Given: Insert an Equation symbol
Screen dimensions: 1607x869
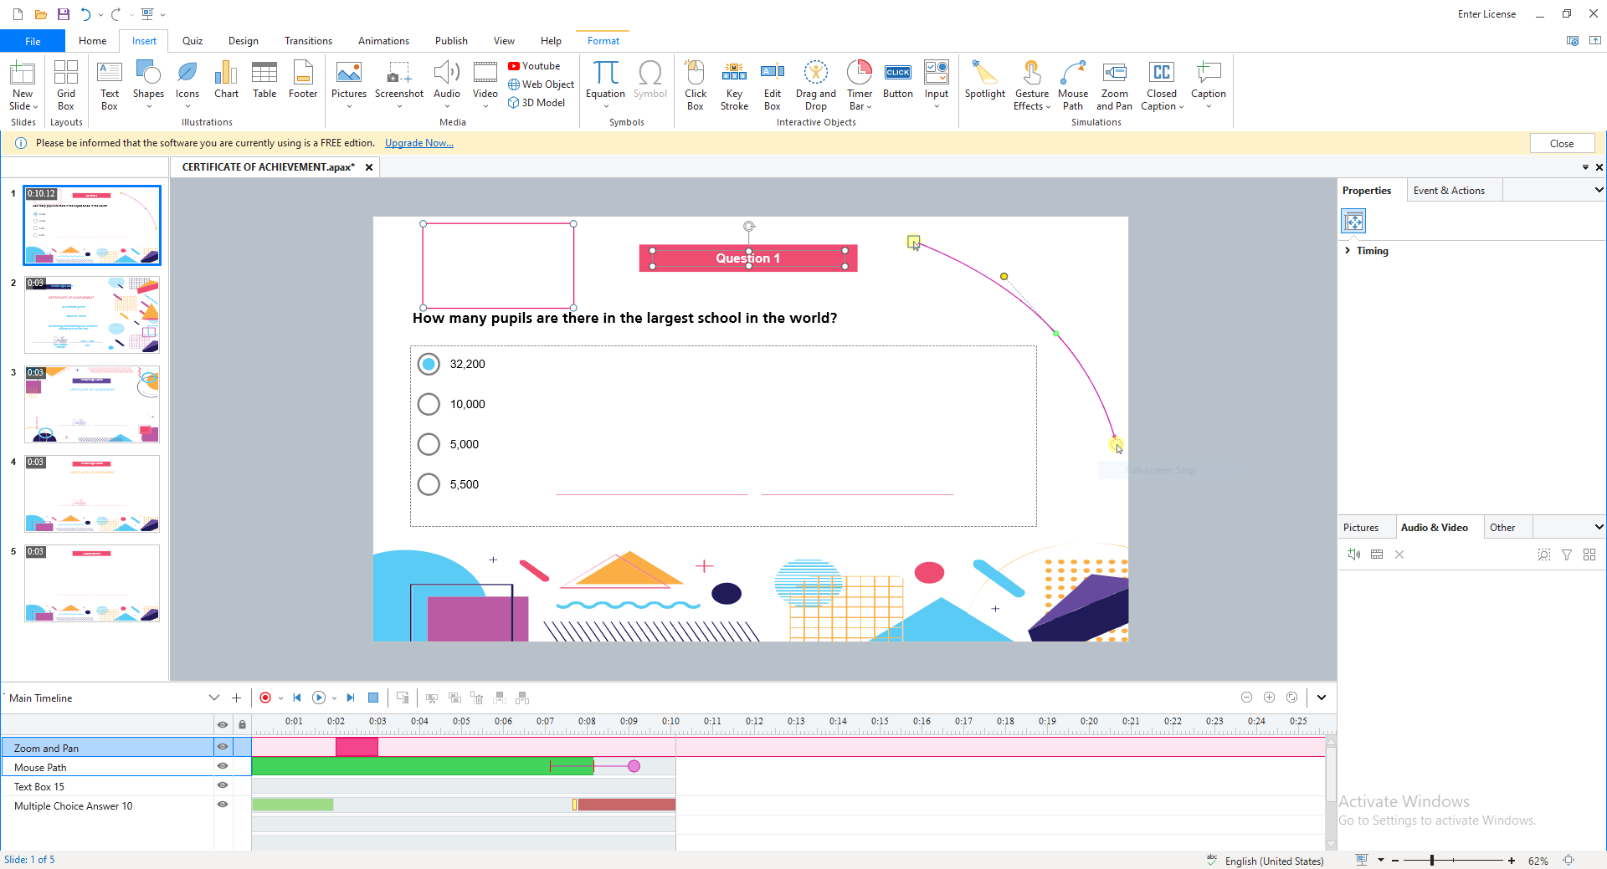Looking at the screenshot, I should click(x=605, y=82).
